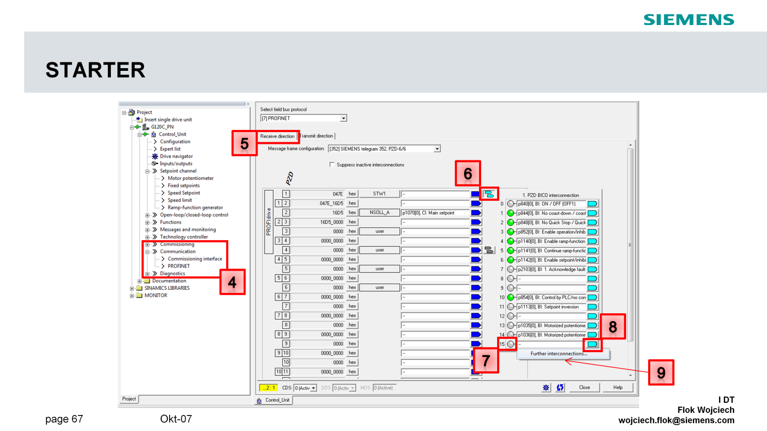This screenshot has height=431, width=767.
Task: Click green status LED for bit 1 p844
Action: 510,213
